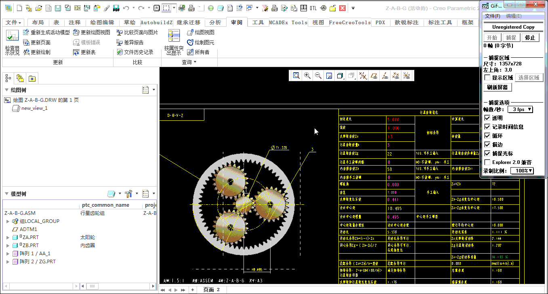Image resolution: width=548 pixels, height=294 pixels.
Task: Click the Zoom In magnifier icon
Action: (307, 76)
